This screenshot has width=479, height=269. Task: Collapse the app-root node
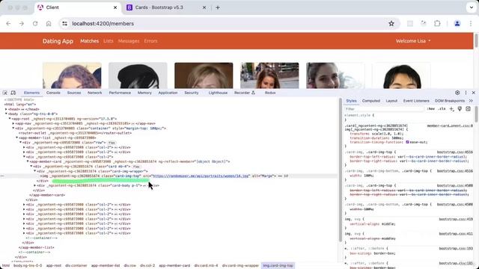click(x=10, y=119)
